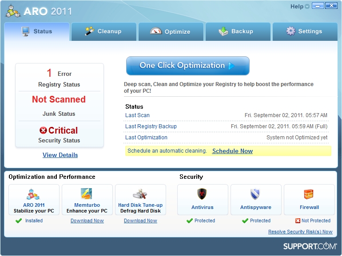Click the gear icon on Settings tab
This screenshot has width=342, height=256.
[x=291, y=31]
